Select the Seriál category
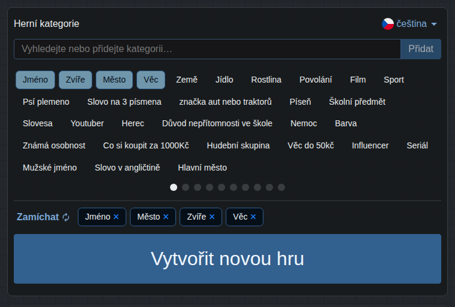The width and height of the screenshot is (455, 307). point(417,145)
